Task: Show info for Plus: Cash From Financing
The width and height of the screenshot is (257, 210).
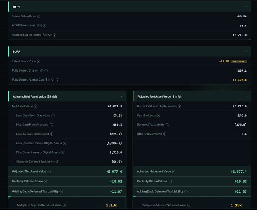Action: [51, 125]
